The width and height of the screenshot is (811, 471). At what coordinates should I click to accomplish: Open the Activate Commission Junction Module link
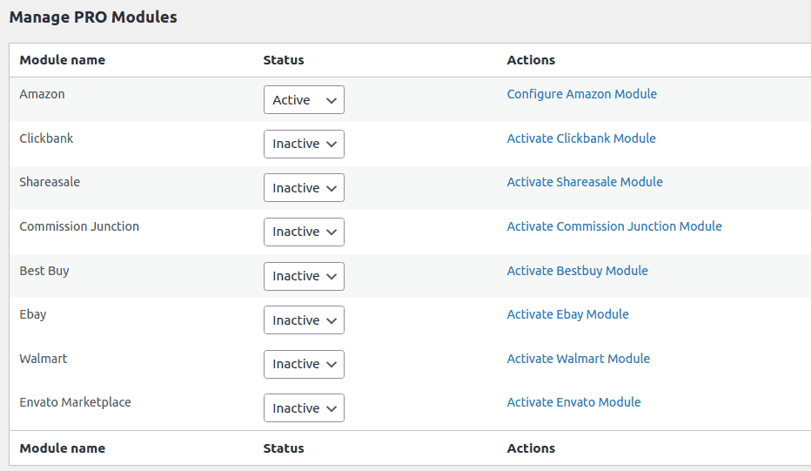click(614, 226)
